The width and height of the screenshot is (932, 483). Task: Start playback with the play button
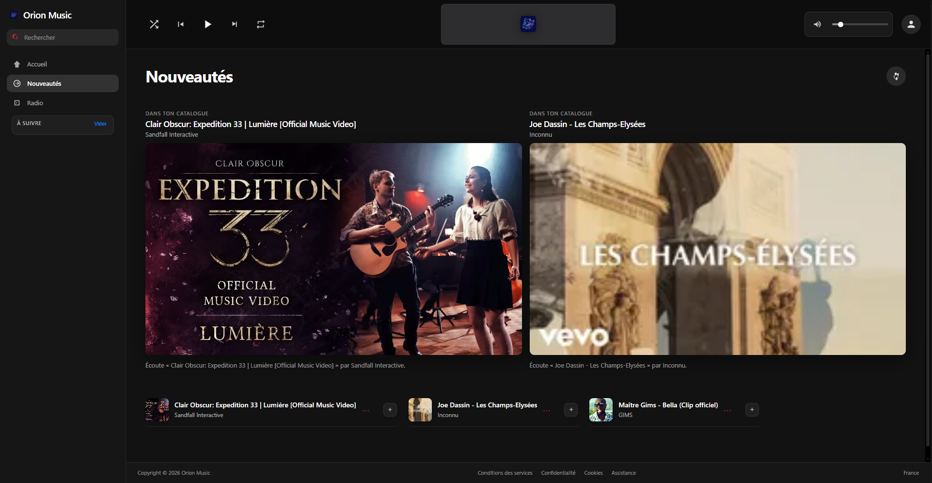207,24
